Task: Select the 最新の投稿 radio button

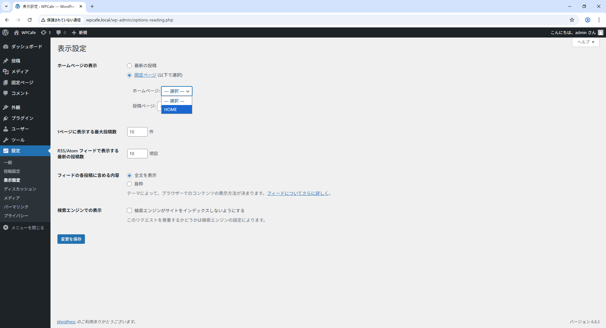Action: click(x=129, y=66)
